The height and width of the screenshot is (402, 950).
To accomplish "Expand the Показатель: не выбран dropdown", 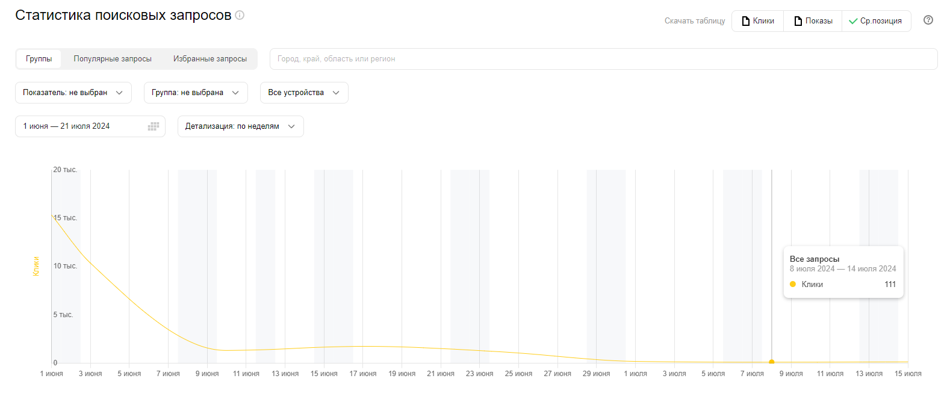I will point(72,93).
